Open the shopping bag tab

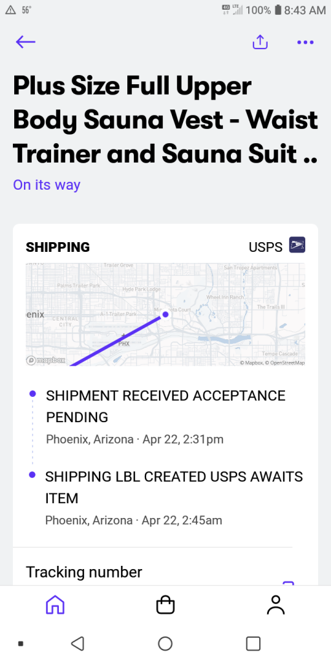click(x=165, y=605)
